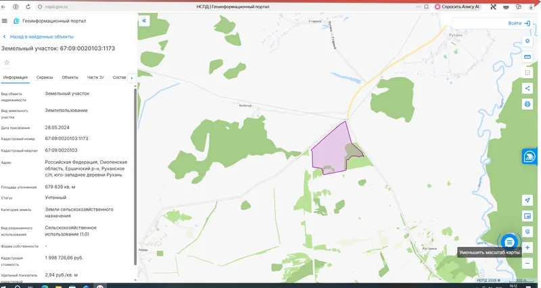541x288 pixels.
Task: Switch to the Сервисы tab
Action: click(45, 78)
